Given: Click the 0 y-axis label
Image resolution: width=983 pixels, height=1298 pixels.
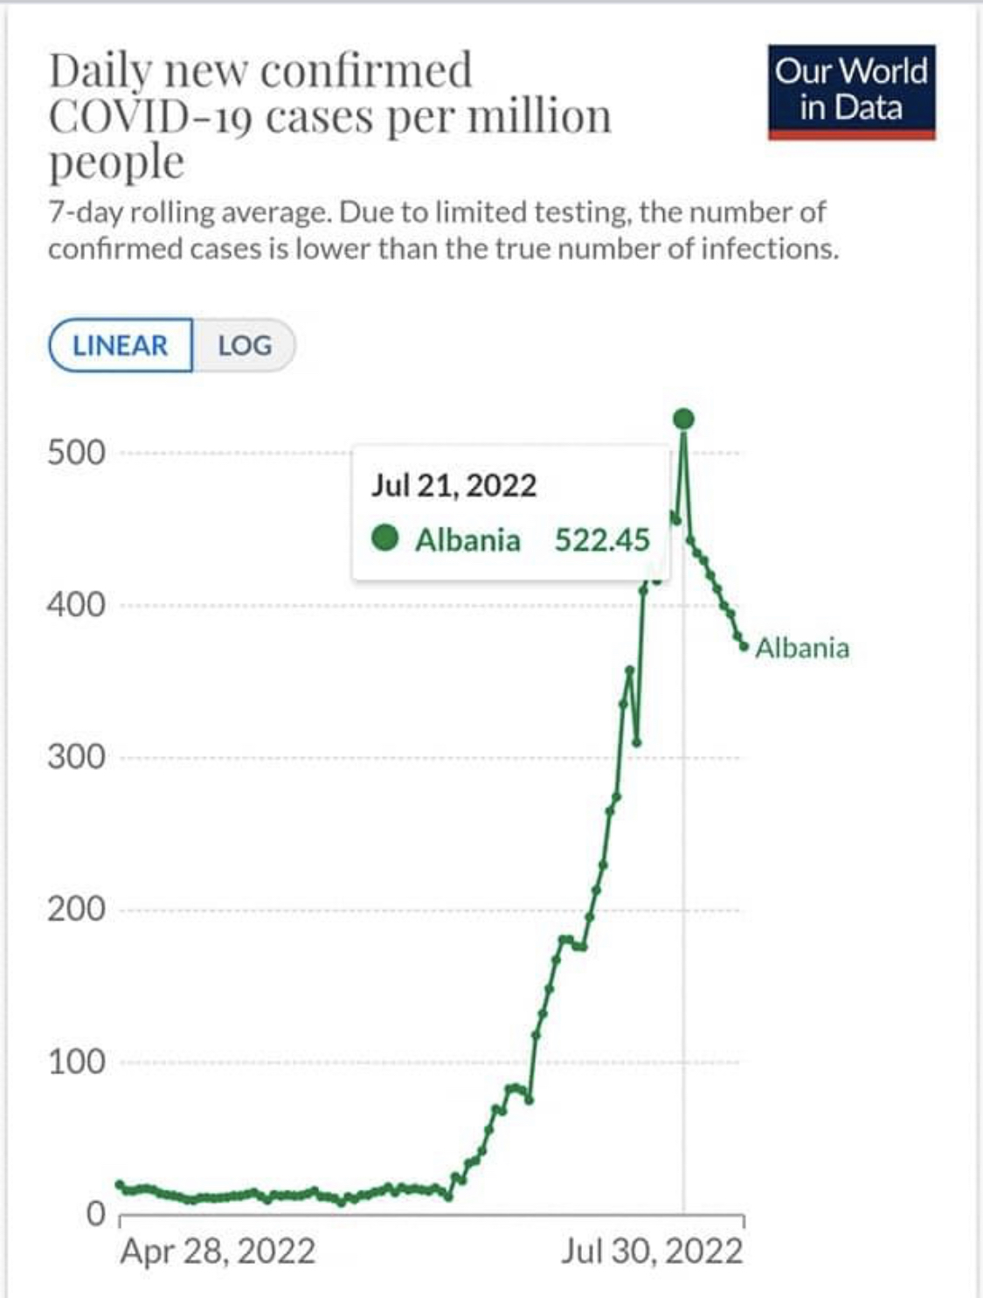Looking at the screenshot, I should pyautogui.click(x=95, y=1213).
